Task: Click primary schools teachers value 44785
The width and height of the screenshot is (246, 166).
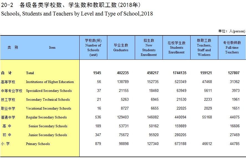Action: [x=235, y=144]
